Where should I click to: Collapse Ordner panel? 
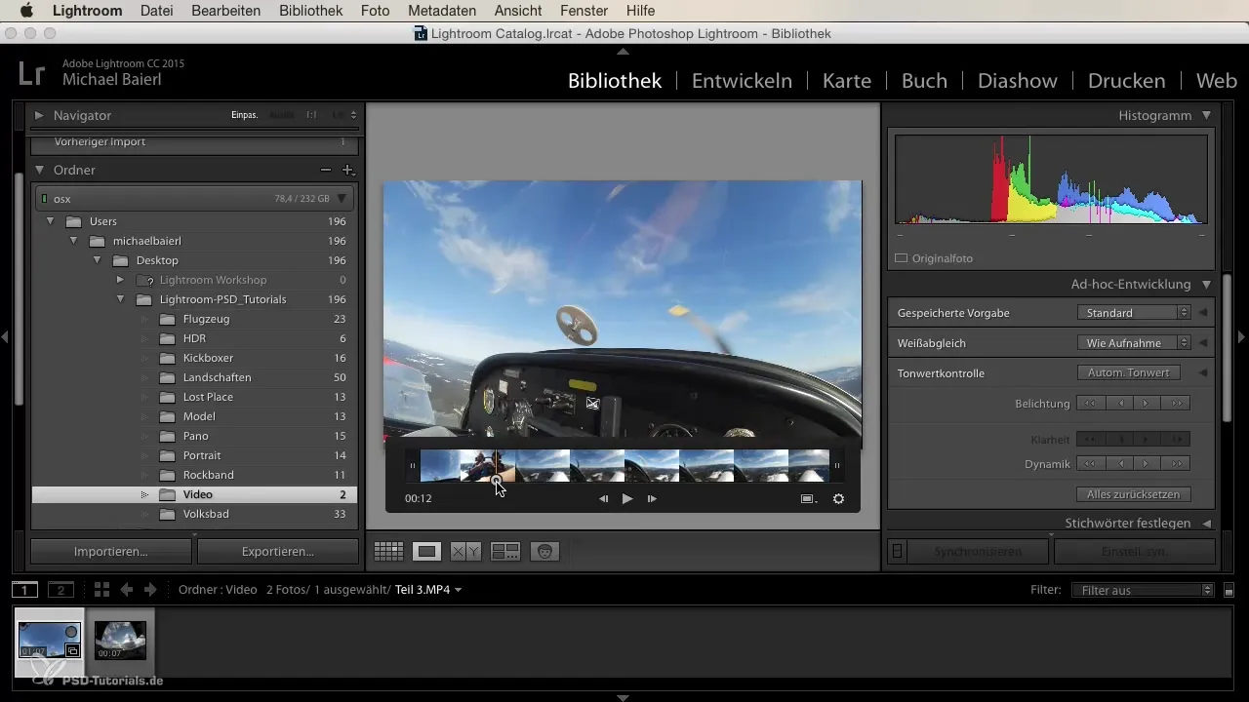(x=40, y=170)
